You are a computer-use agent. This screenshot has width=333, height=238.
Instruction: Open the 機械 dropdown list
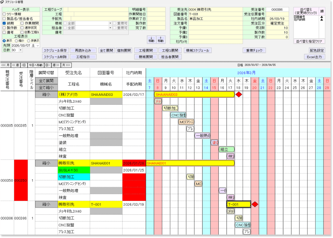110,23
